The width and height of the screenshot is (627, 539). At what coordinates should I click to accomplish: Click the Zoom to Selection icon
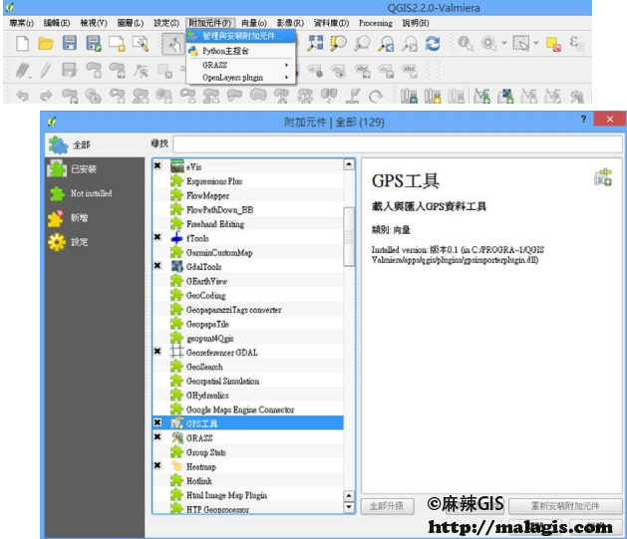click(x=338, y=43)
